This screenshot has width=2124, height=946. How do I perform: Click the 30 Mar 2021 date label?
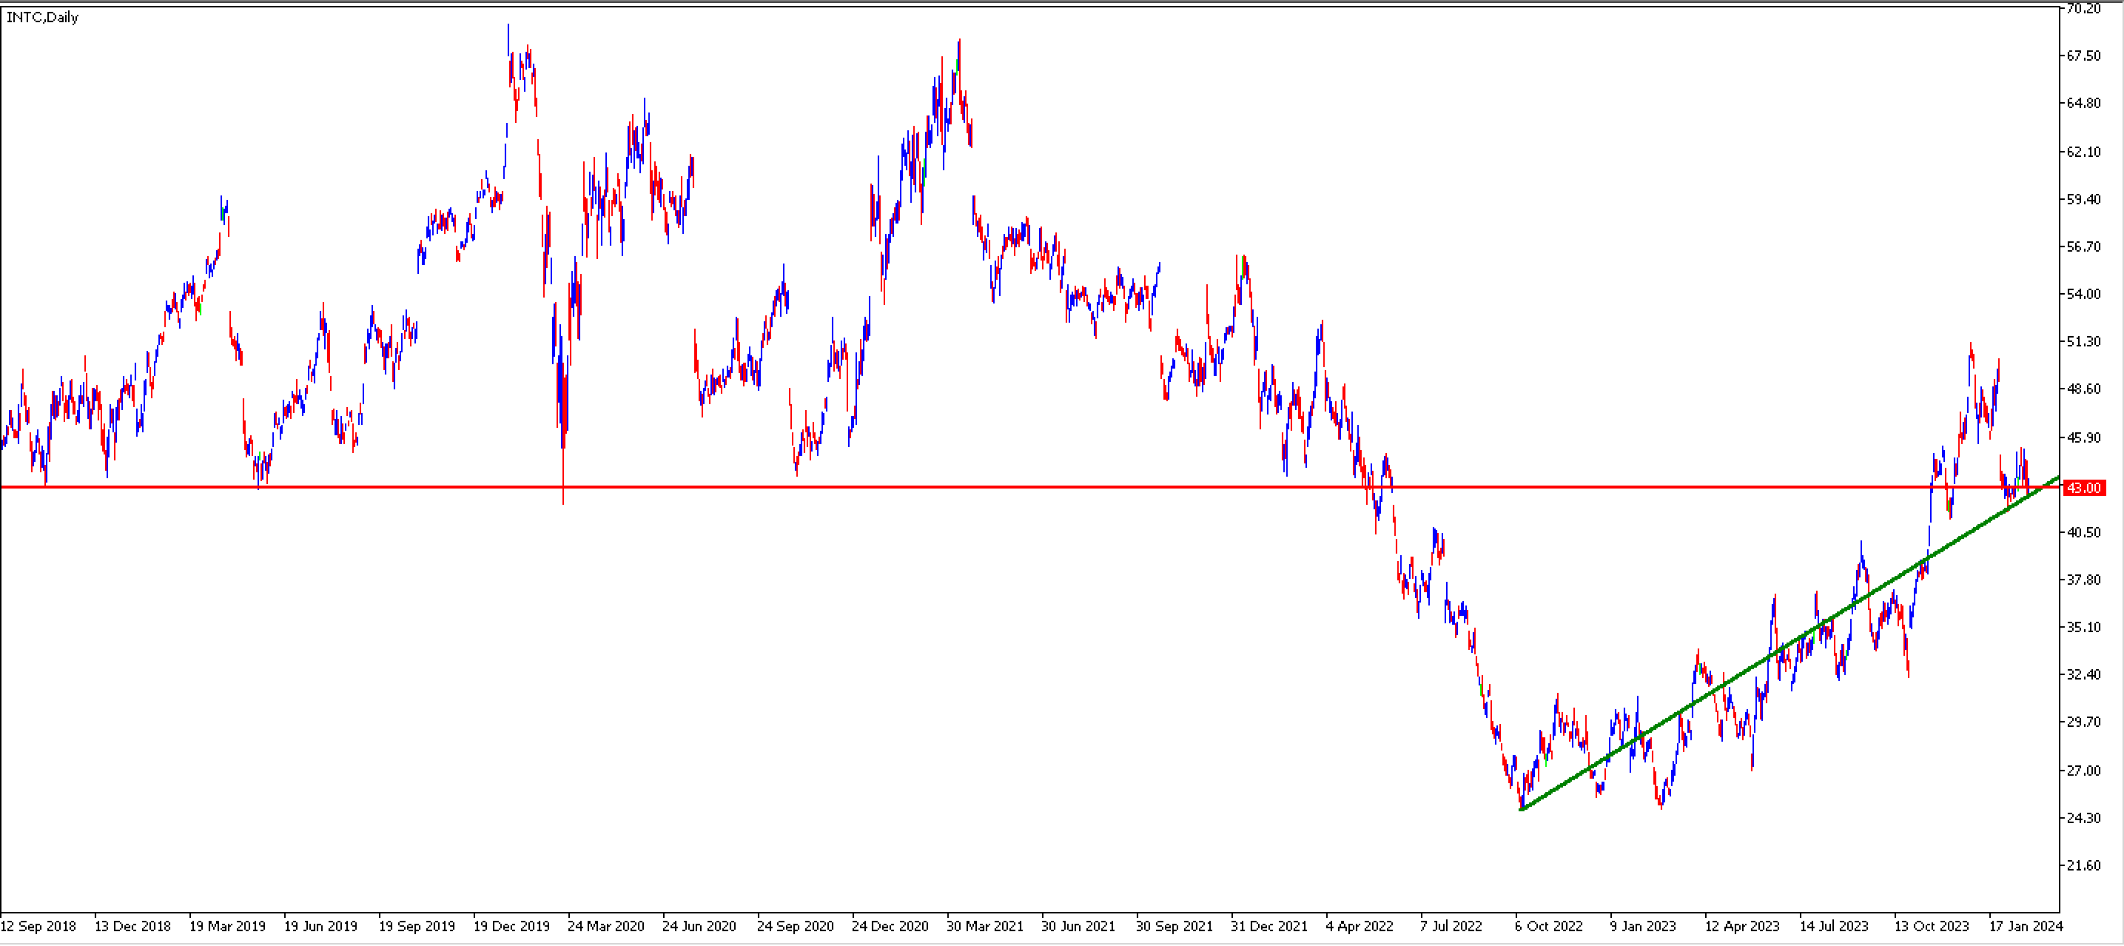pyautogui.click(x=984, y=926)
